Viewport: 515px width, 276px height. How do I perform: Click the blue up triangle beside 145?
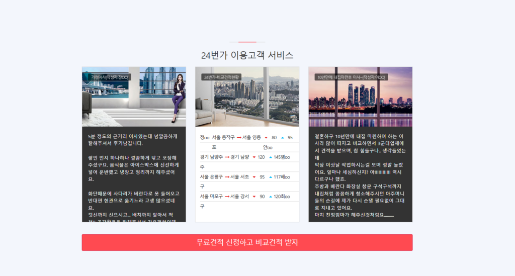271,157
